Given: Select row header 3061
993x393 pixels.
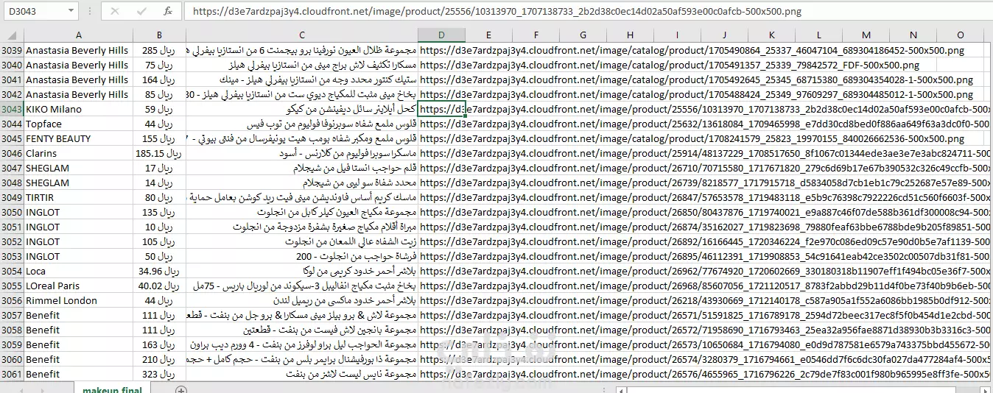Looking at the screenshot, I should click(12, 374).
